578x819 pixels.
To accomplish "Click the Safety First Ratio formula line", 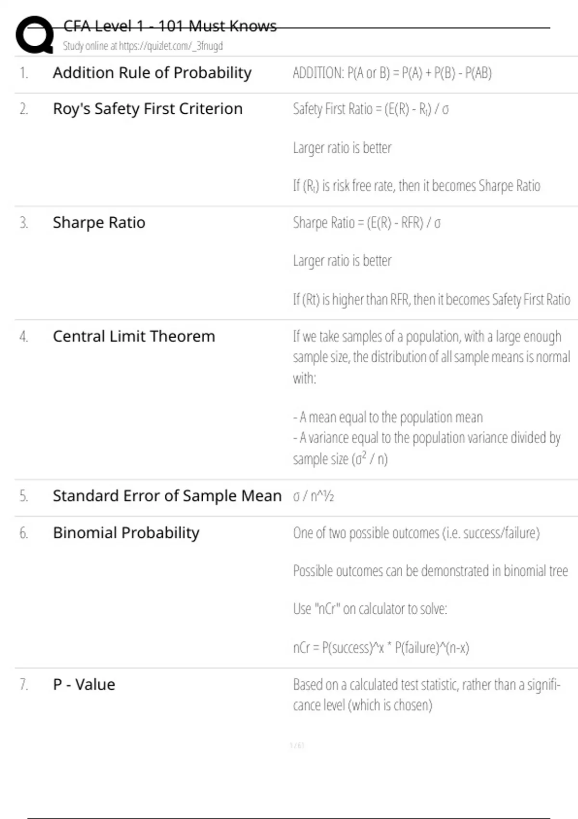I will [371, 109].
